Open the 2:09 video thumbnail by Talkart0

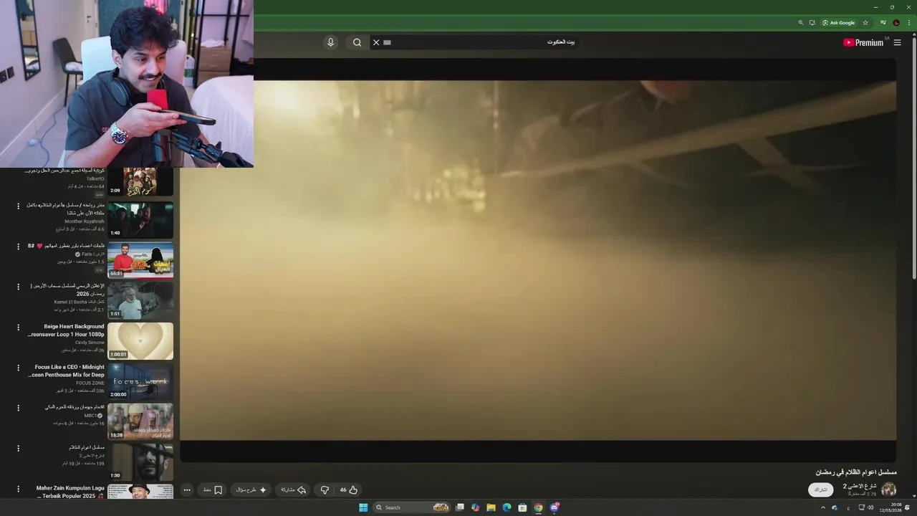point(140,182)
